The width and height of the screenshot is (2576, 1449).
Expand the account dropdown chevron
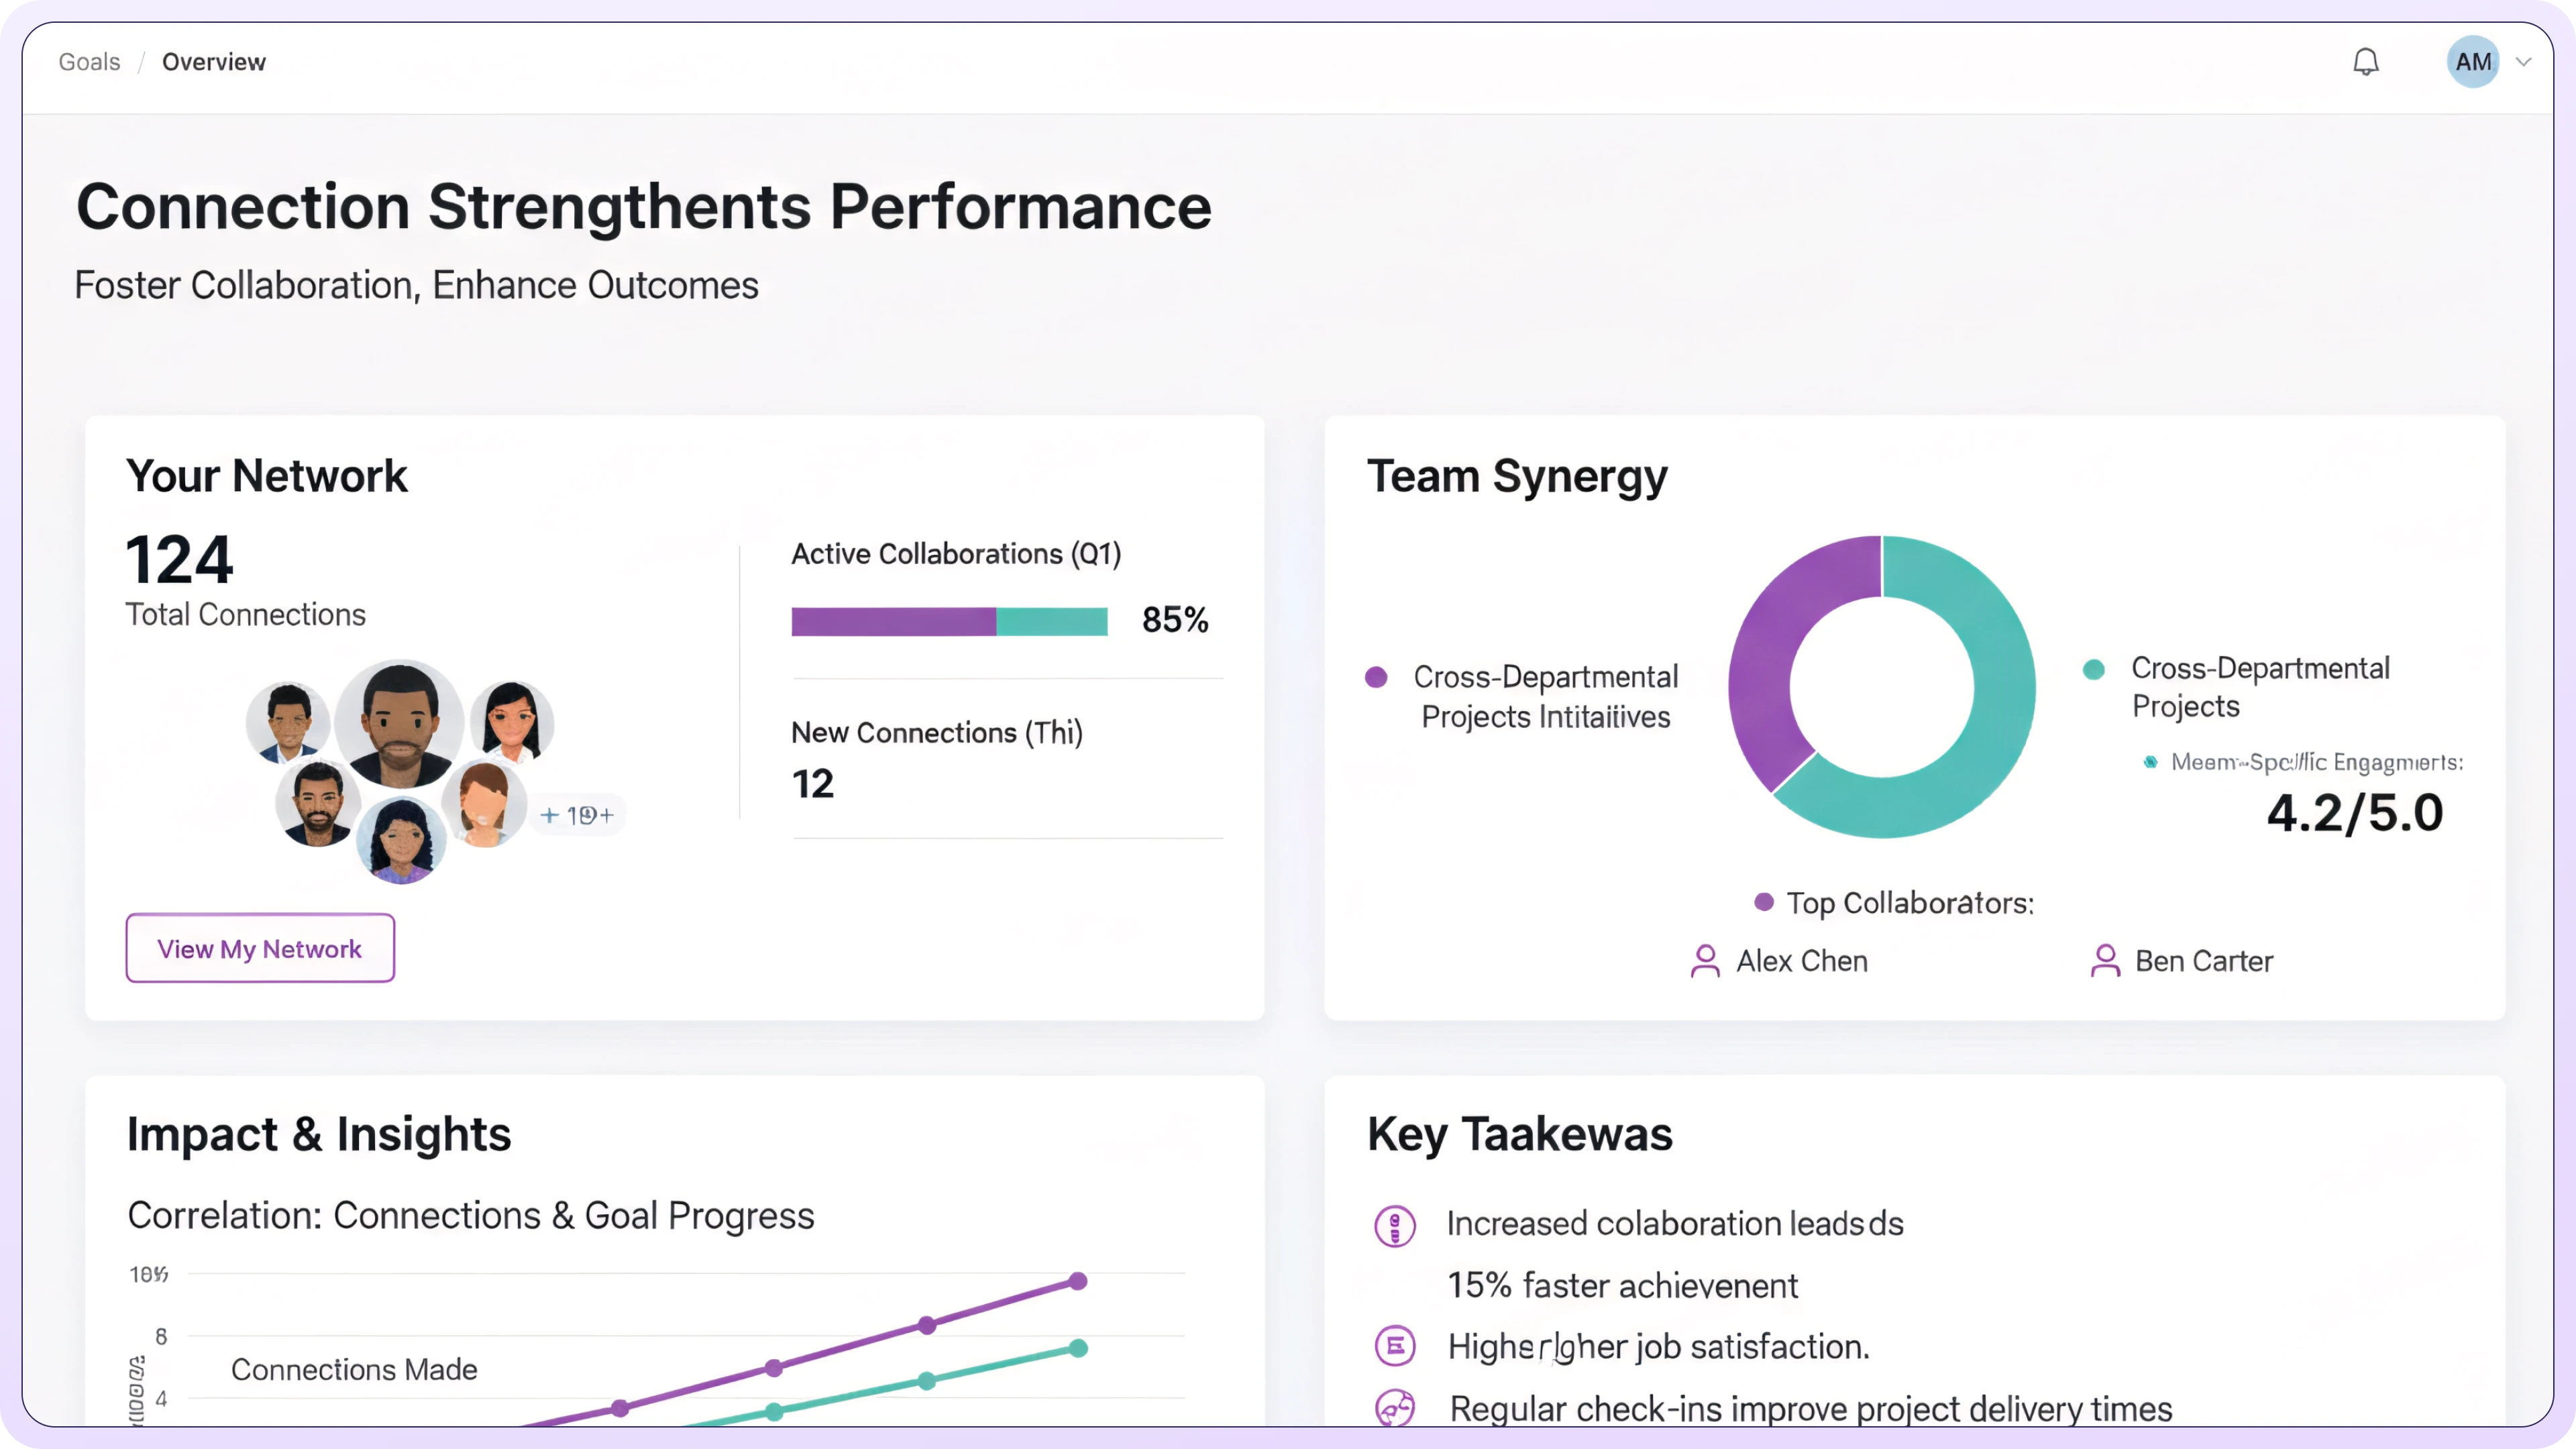2523,62
